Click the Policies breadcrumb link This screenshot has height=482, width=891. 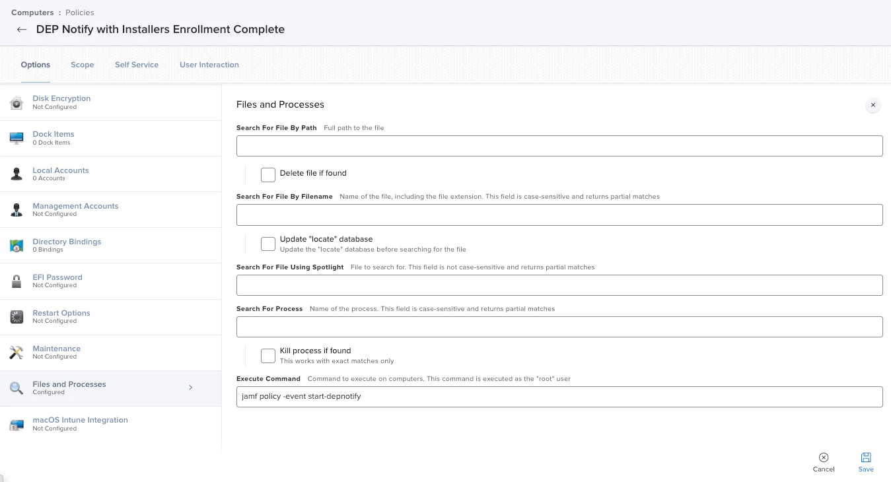pyautogui.click(x=80, y=13)
